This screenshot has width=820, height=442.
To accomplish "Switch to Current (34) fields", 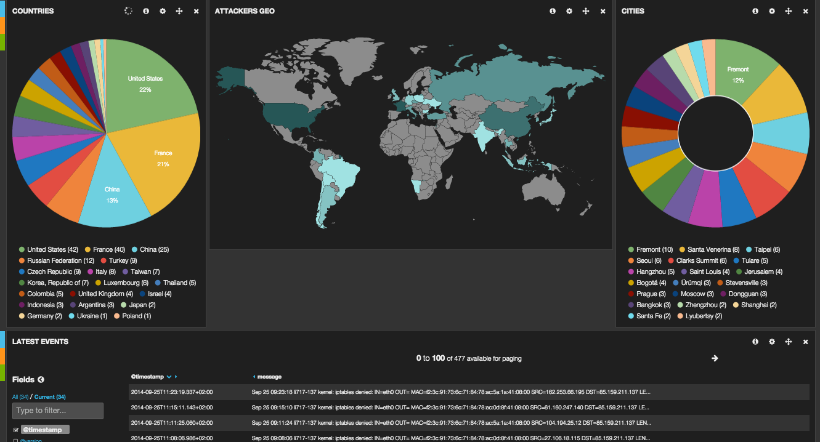I will [50, 397].
